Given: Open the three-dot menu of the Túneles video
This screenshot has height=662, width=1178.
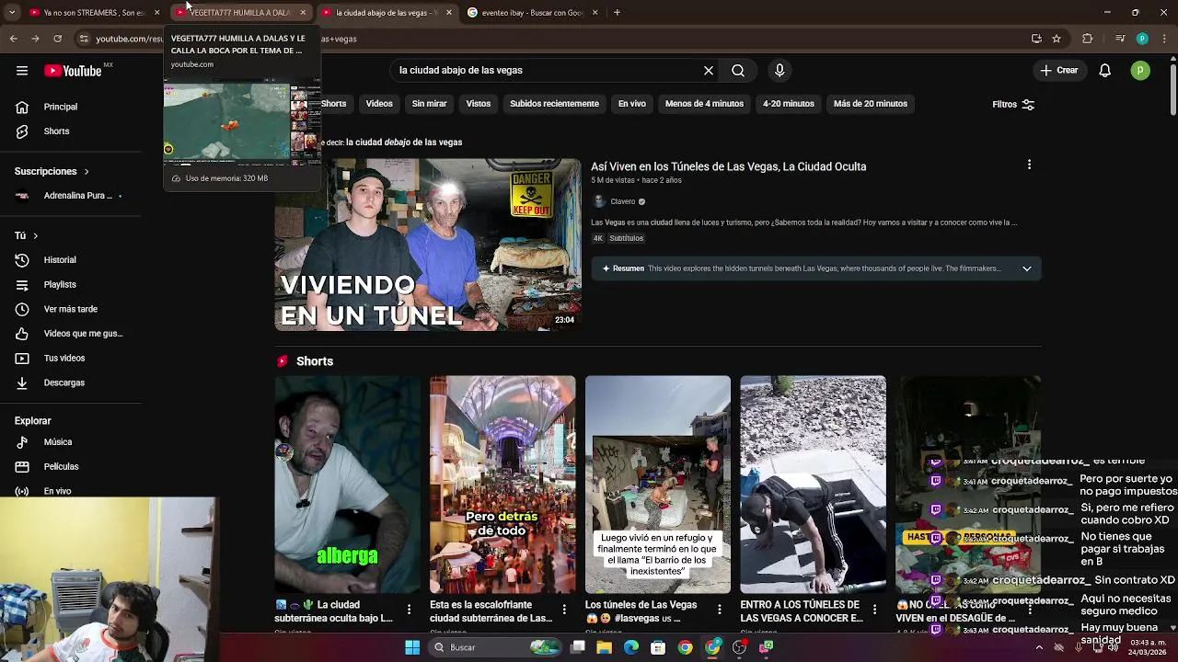Looking at the screenshot, I should coord(1029,165).
